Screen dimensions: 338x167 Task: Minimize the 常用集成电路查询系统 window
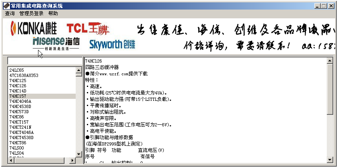[x=317, y=6]
